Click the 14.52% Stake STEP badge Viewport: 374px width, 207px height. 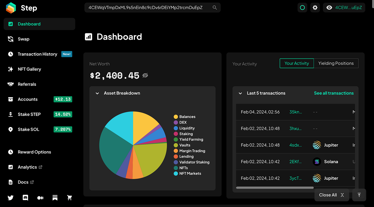[x=63, y=114]
